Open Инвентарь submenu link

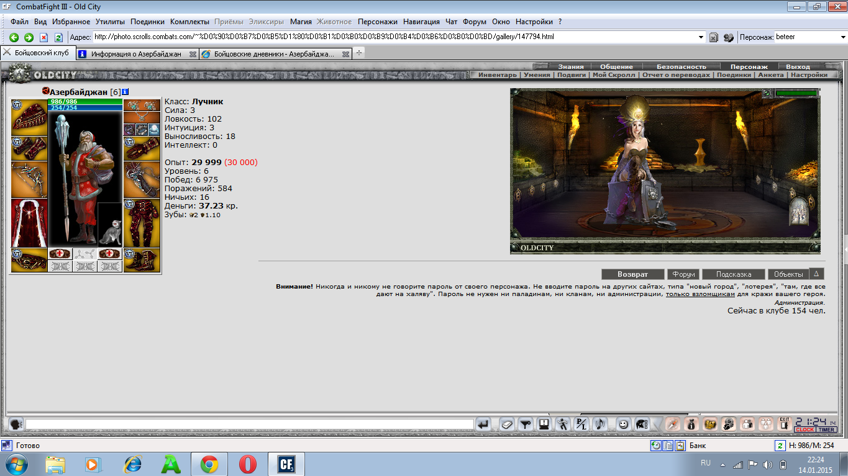coord(497,74)
